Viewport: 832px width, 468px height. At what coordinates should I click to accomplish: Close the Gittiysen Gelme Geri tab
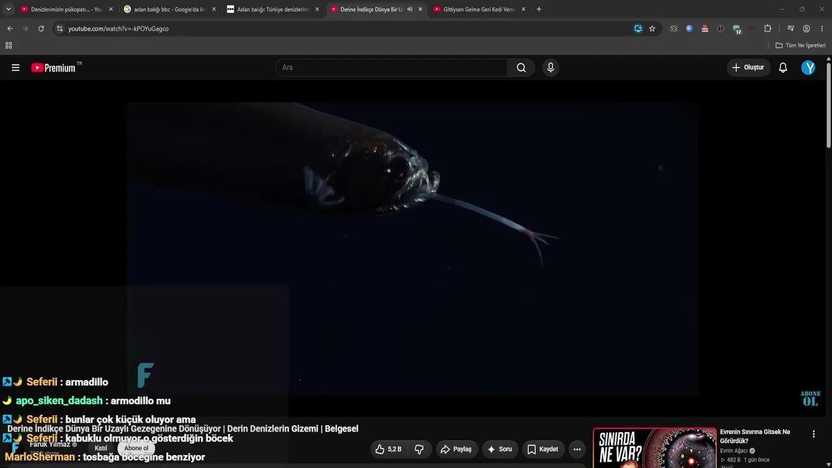pyautogui.click(x=523, y=9)
